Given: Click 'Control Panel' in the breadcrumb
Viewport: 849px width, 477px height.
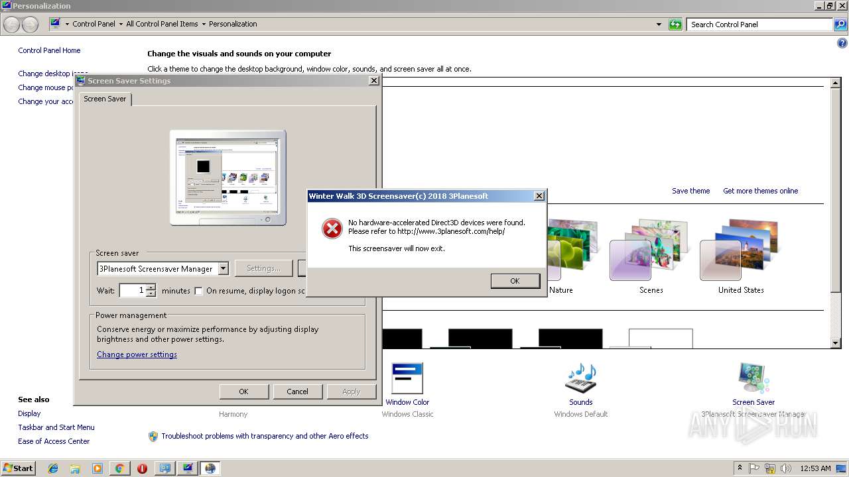Looking at the screenshot, I should [94, 24].
